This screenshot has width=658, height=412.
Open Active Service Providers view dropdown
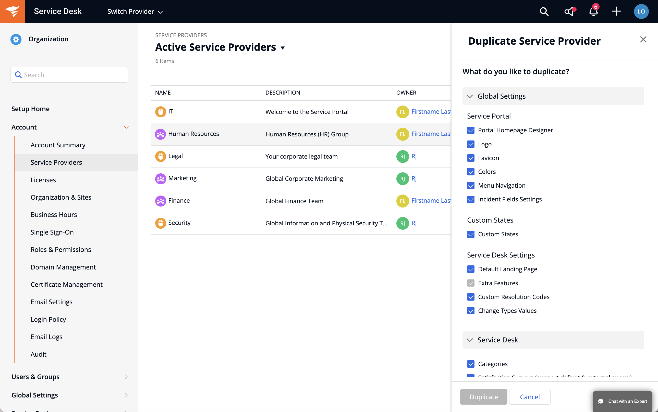click(283, 48)
